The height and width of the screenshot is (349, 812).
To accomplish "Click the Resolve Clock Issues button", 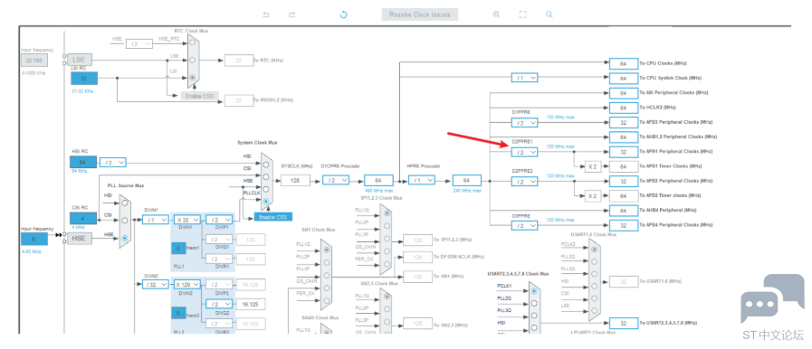I will pos(420,14).
